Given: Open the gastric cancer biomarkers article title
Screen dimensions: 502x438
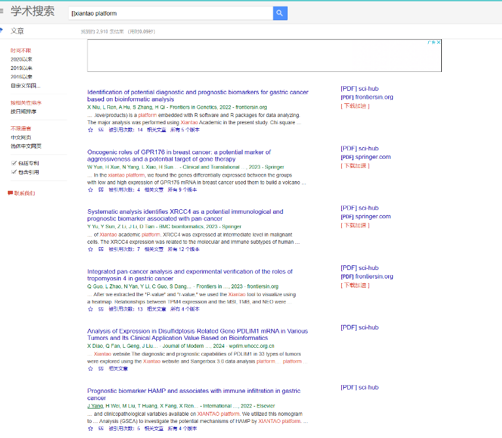Looking at the screenshot, I should click(198, 95).
